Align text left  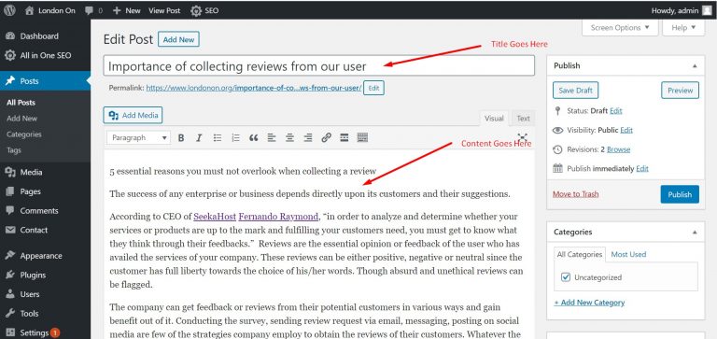point(272,137)
